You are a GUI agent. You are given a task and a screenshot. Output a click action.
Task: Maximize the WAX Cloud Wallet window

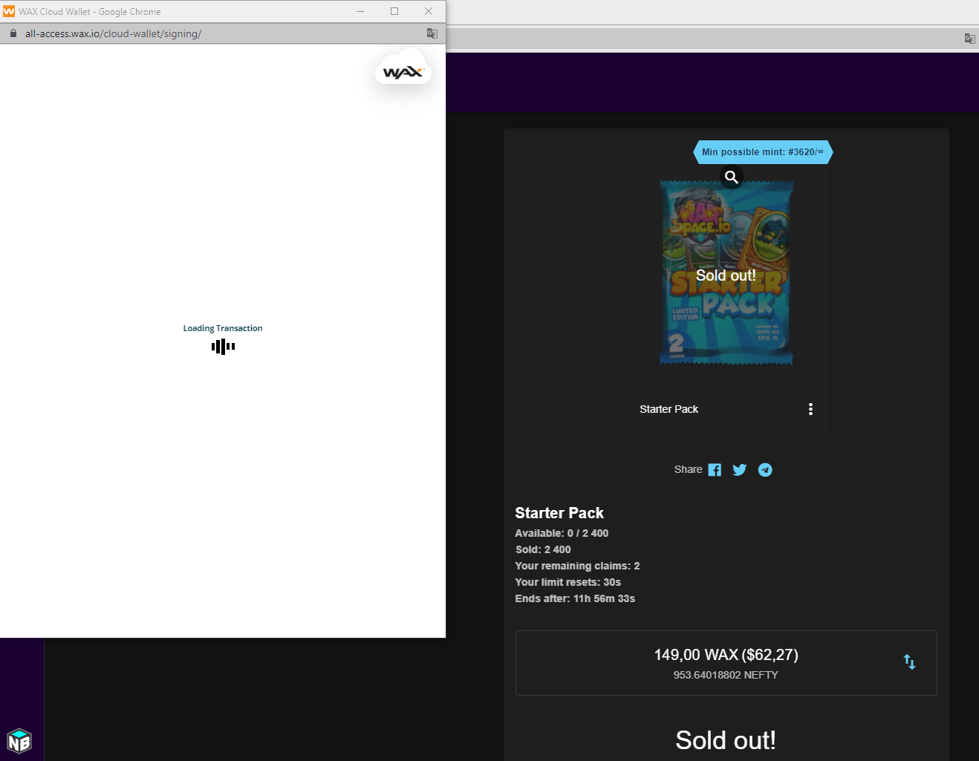pos(394,11)
